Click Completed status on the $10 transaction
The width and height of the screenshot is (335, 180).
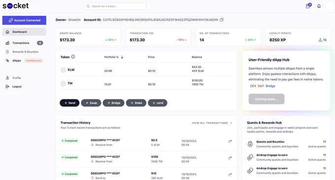pos(69,174)
